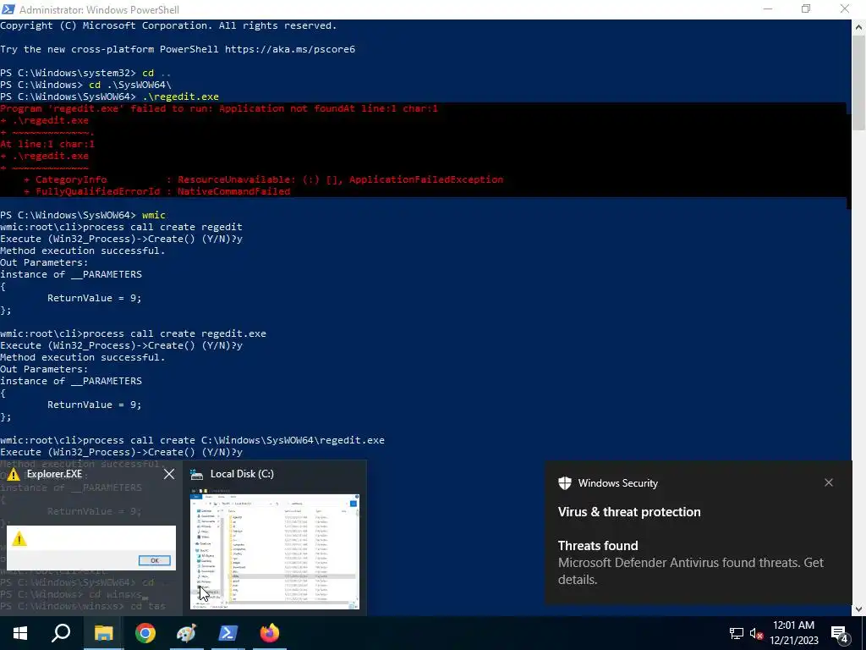Click the 'Application not found' error line
Image resolution: width=866 pixels, height=650 pixels.
219,108
